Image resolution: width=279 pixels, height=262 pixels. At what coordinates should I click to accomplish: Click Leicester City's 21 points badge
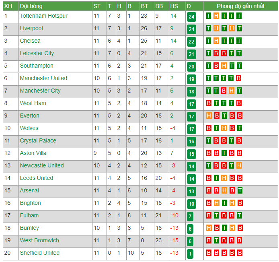pos(191,54)
